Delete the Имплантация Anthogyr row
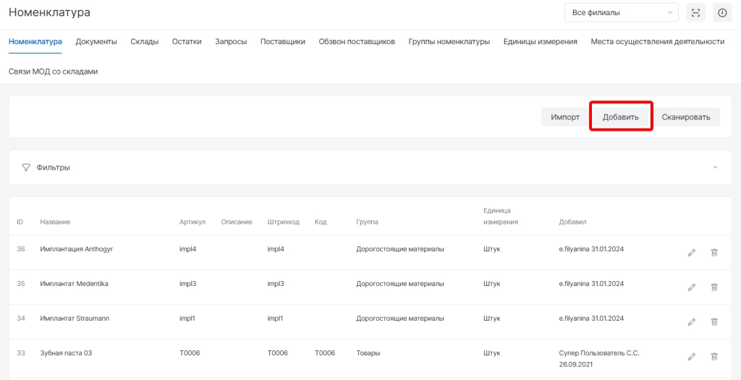741x380 pixels. click(714, 252)
